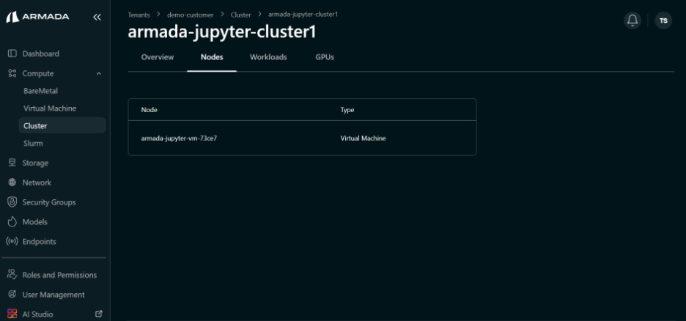Collapse the sidebar with double-chevron icon
Image resolution: width=686 pixels, height=321 pixels.
point(97,17)
